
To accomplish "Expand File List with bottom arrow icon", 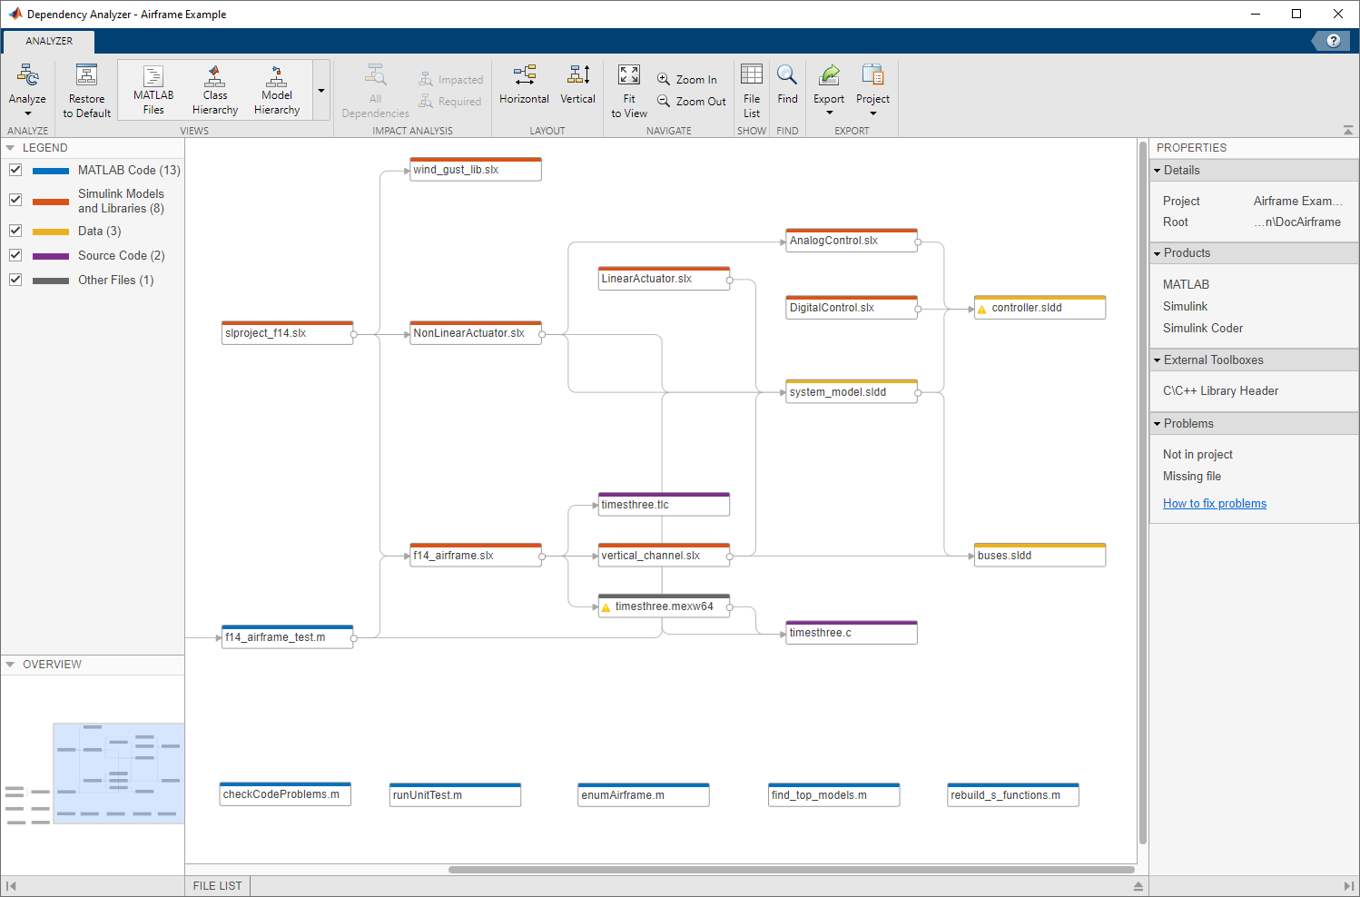I will click(x=1138, y=886).
